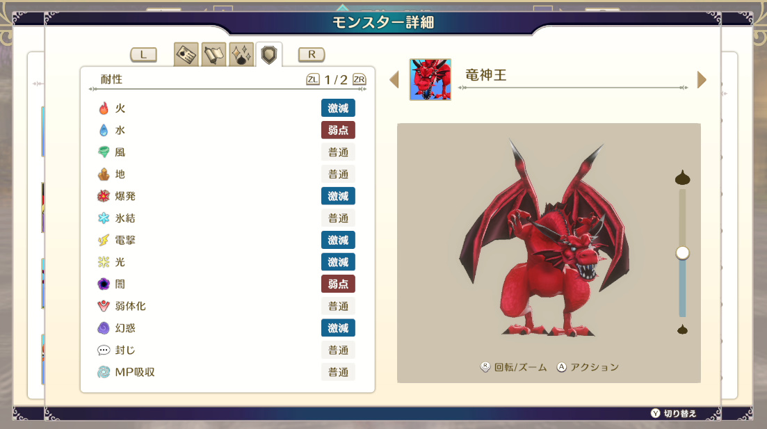
Task: Click the 弱点 badge for 水
Action: pyautogui.click(x=338, y=130)
